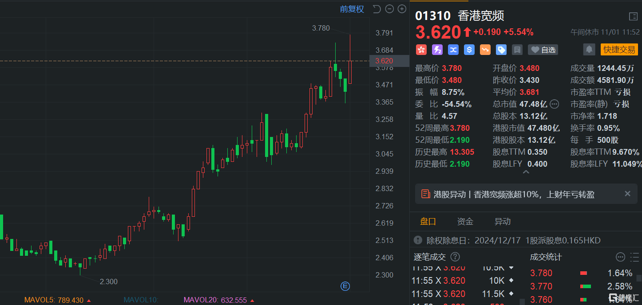Click the 除权除息日 2024/12/17 dividend notice
This screenshot has height=305, width=642.
coord(513,240)
